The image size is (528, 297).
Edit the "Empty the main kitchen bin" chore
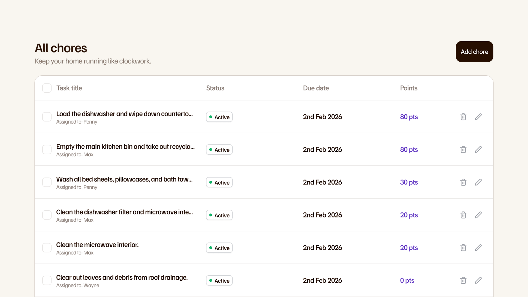tap(478, 150)
